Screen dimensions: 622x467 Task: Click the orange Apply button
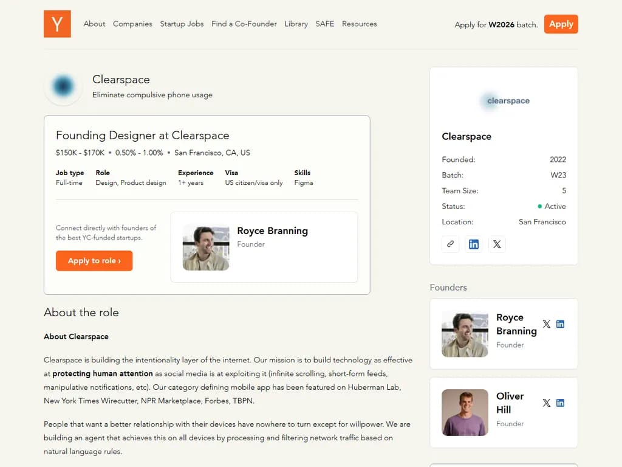click(x=560, y=24)
